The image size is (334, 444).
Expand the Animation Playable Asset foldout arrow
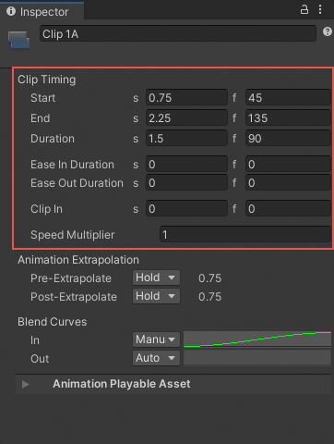tap(26, 384)
